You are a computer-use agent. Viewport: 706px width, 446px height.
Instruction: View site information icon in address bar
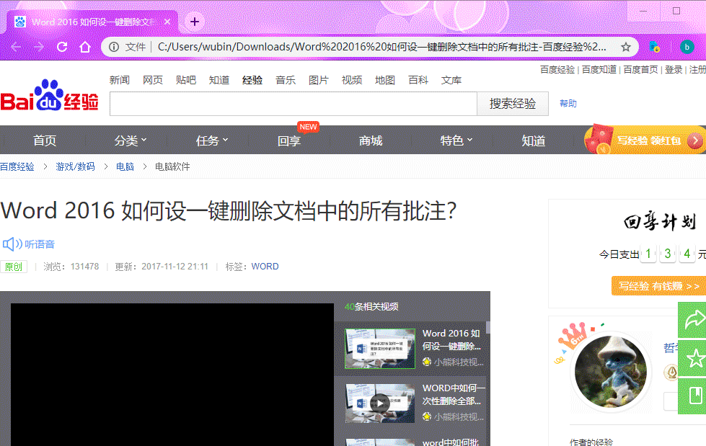[114, 47]
